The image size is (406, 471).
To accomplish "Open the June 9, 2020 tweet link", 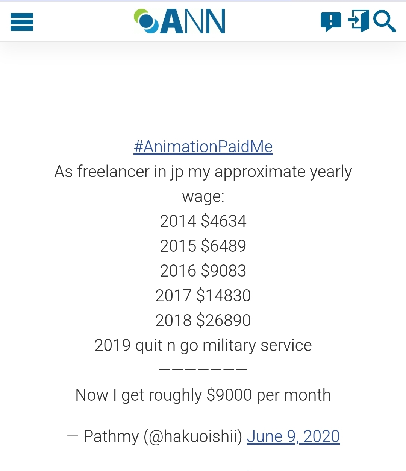I will click(x=293, y=436).
